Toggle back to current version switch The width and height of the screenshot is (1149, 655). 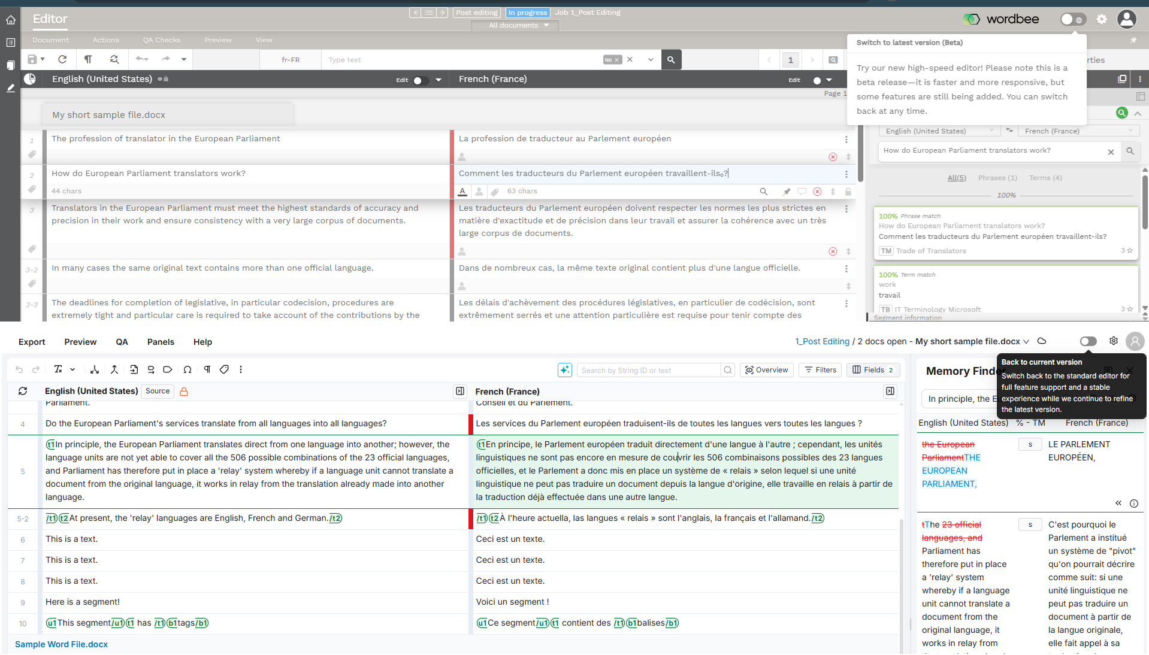1088,341
